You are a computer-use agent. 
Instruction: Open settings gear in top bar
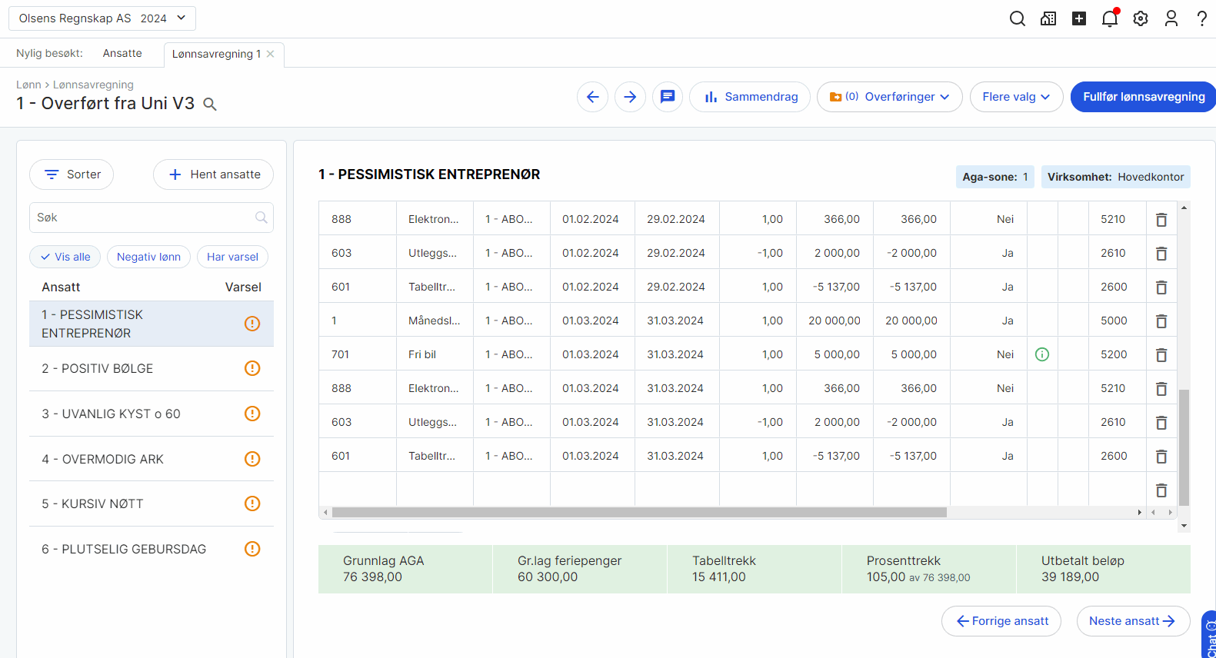(x=1141, y=18)
